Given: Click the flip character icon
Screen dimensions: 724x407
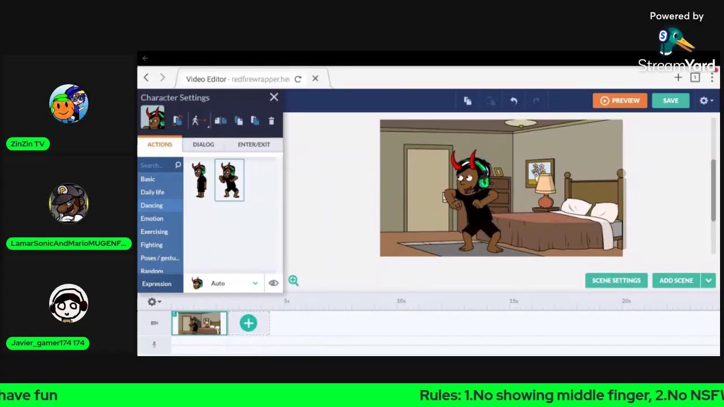Looking at the screenshot, I should click(221, 120).
